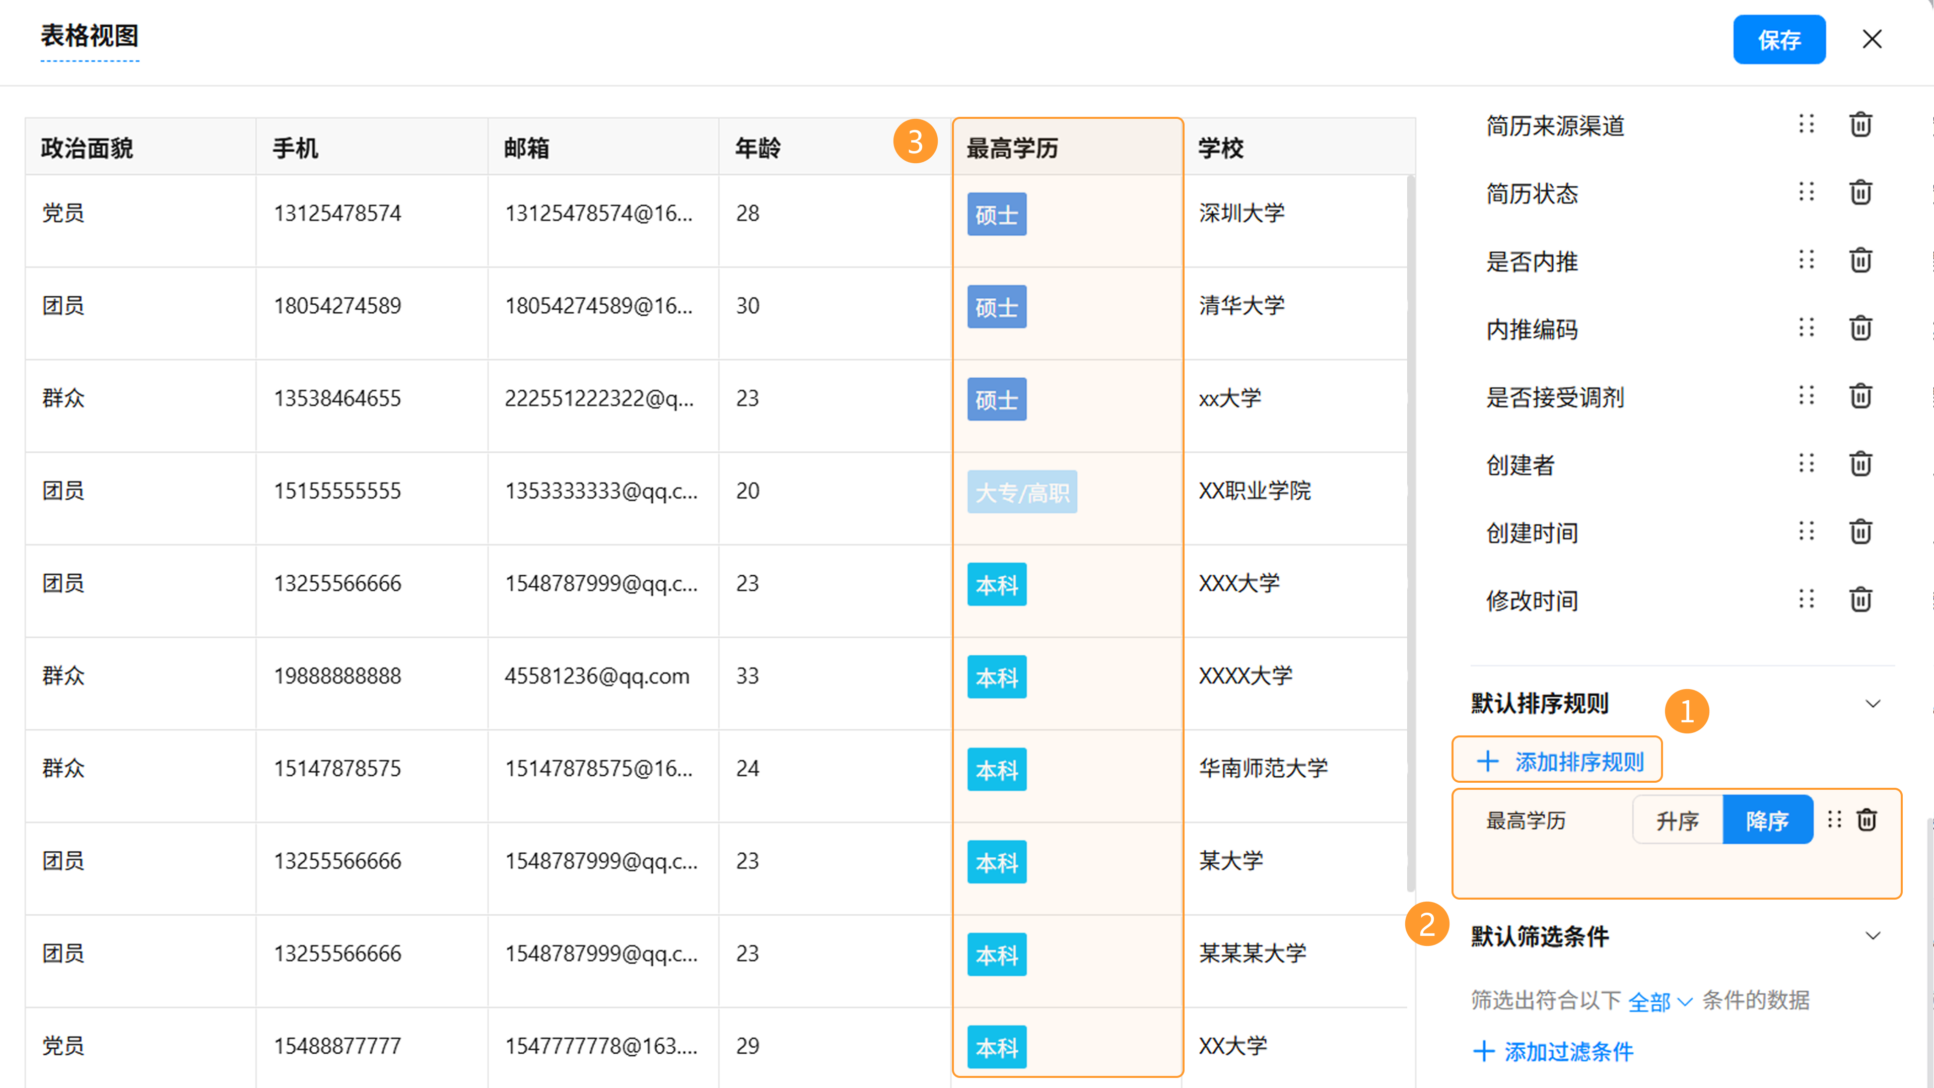
Task: Click 添加排序规则 to add sort rule
Action: (1559, 762)
